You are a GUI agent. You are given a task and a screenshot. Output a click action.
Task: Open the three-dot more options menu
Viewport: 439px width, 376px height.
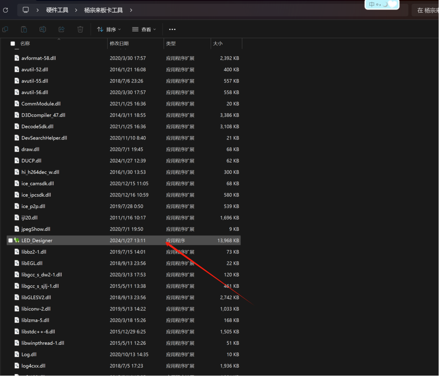172,29
